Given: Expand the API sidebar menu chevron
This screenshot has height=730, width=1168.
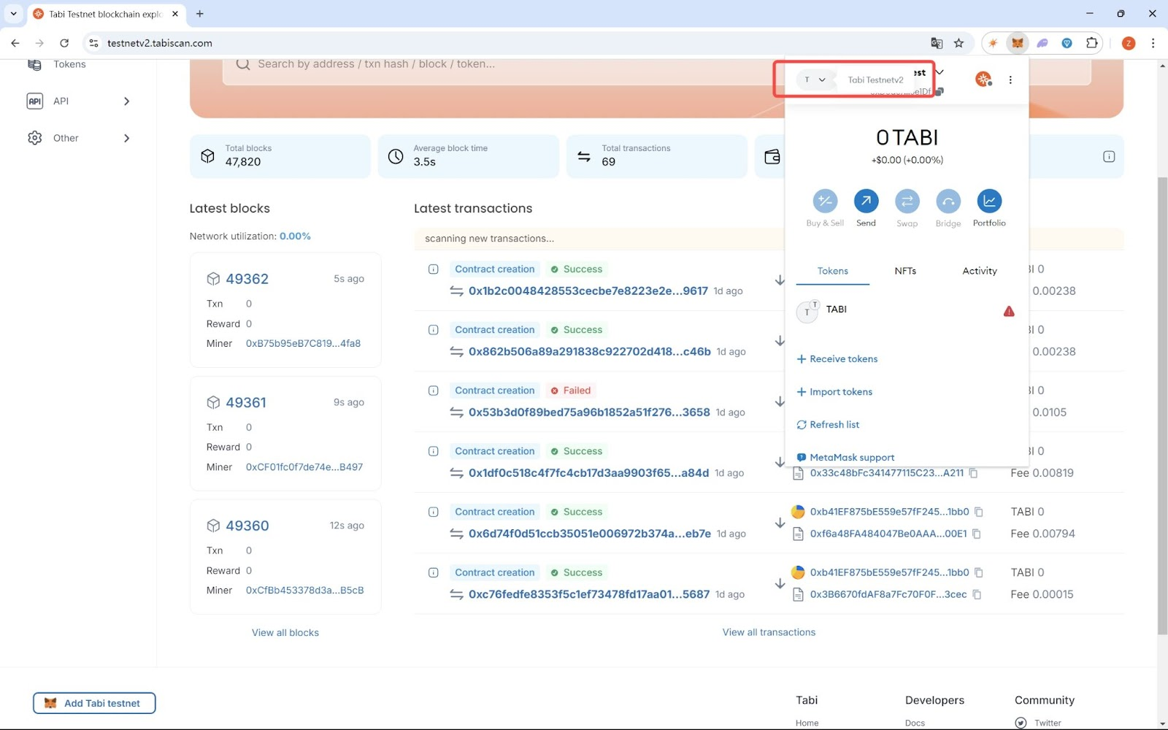Looking at the screenshot, I should pos(126,101).
